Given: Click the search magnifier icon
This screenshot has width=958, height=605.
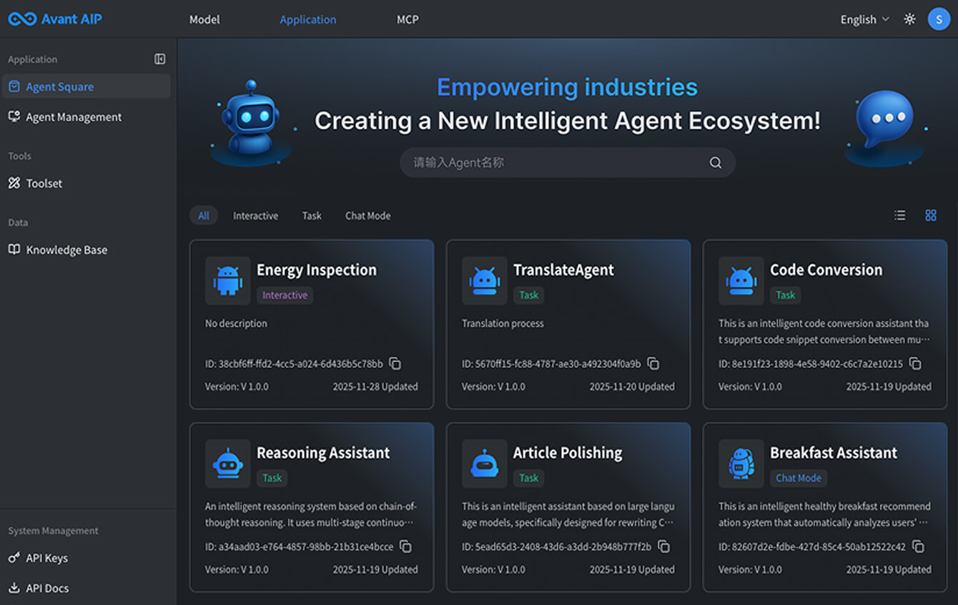Looking at the screenshot, I should tap(715, 163).
